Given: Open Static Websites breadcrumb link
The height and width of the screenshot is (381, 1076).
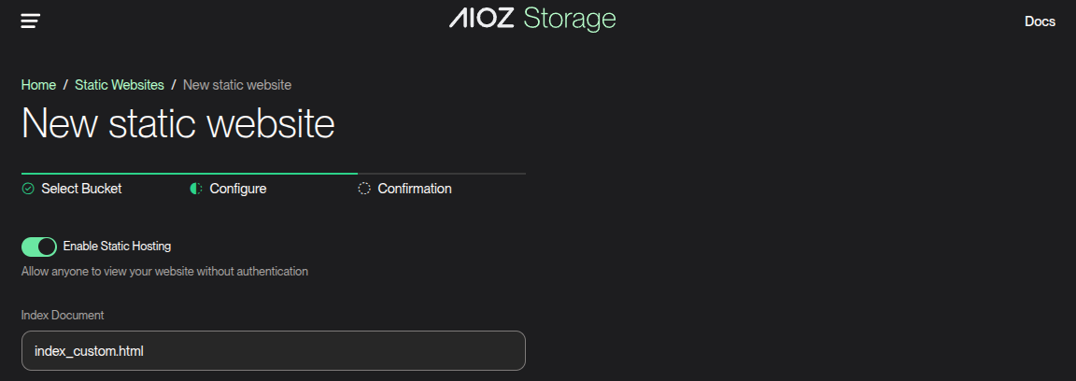Looking at the screenshot, I should [120, 85].
